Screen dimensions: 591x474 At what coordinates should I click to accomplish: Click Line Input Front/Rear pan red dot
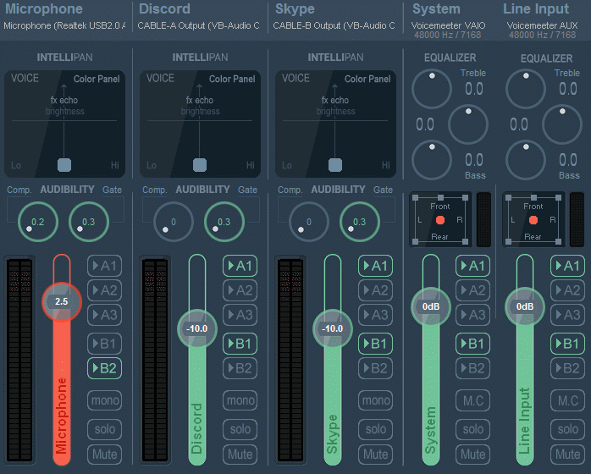tap(533, 220)
